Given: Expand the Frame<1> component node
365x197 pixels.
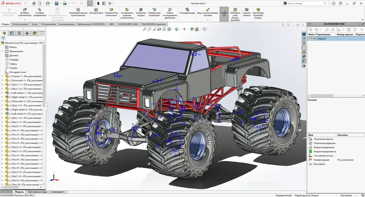Looking at the screenshot, I should click(x=2, y=76).
